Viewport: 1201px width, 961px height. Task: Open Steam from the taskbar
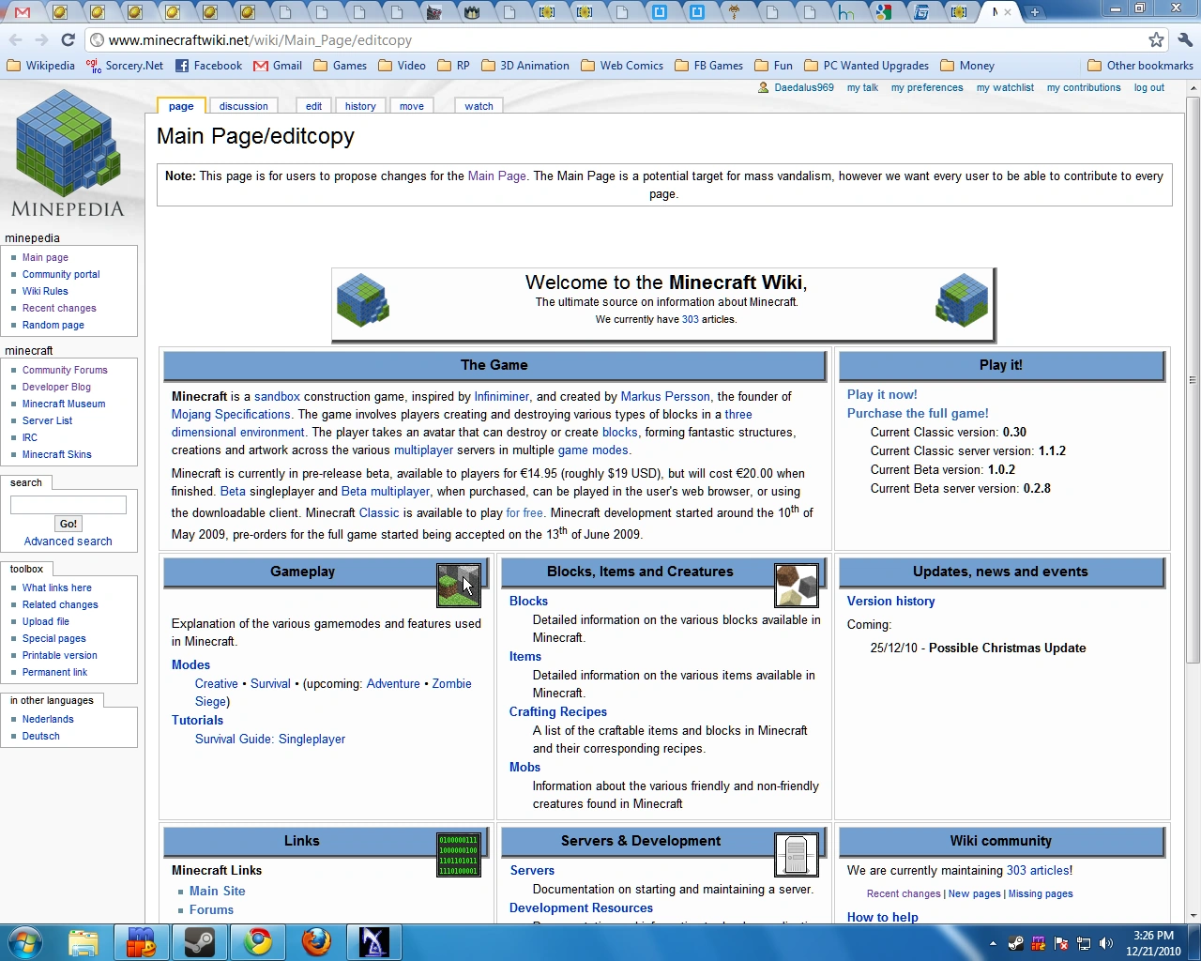click(200, 941)
